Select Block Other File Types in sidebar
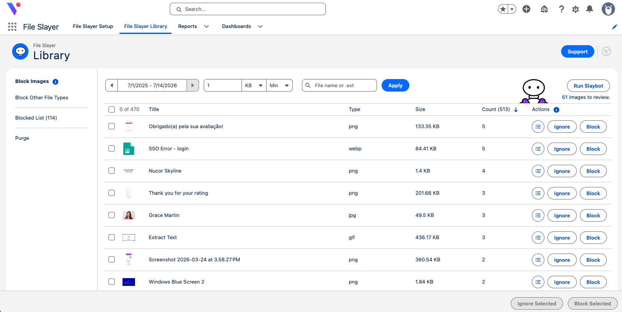Screen dimensions: 622x312 point(42,98)
